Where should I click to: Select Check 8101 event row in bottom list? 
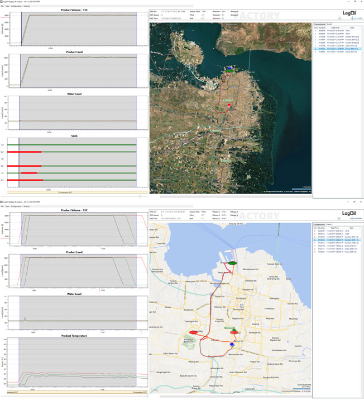tap(338, 246)
